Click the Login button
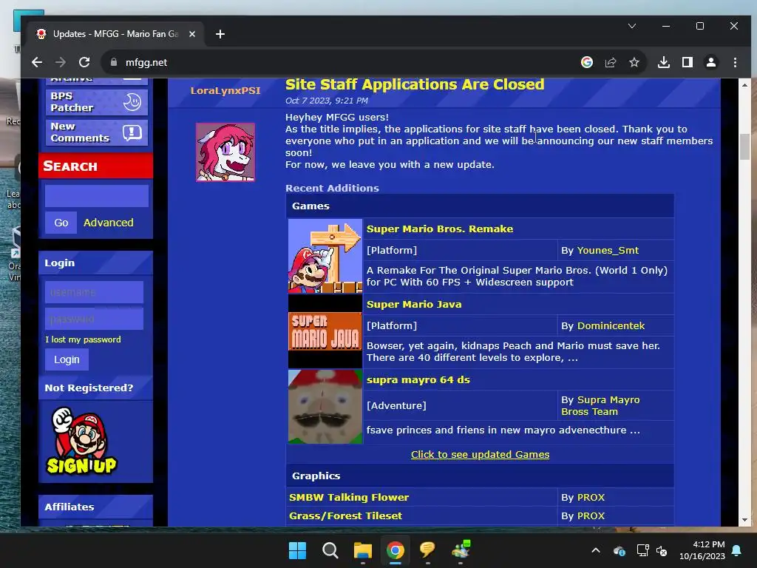 point(67,359)
